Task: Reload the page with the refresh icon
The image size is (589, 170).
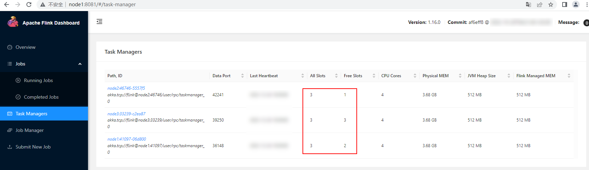Action: [x=29, y=5]
